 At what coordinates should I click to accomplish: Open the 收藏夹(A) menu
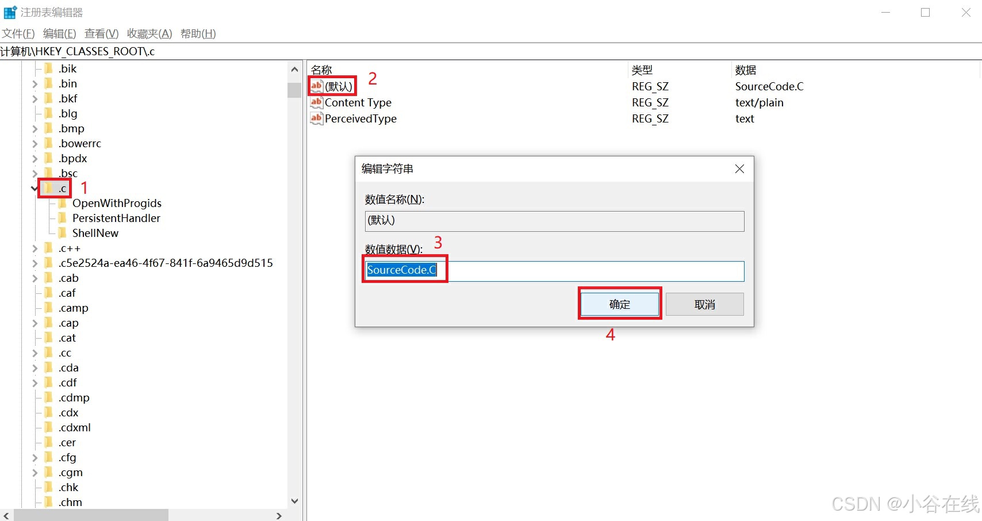[x=149, y=33]
